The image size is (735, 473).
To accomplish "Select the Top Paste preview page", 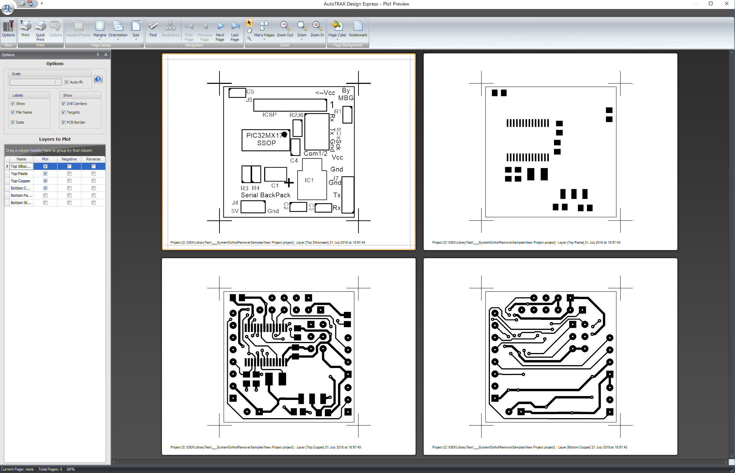I will (550, 151).
